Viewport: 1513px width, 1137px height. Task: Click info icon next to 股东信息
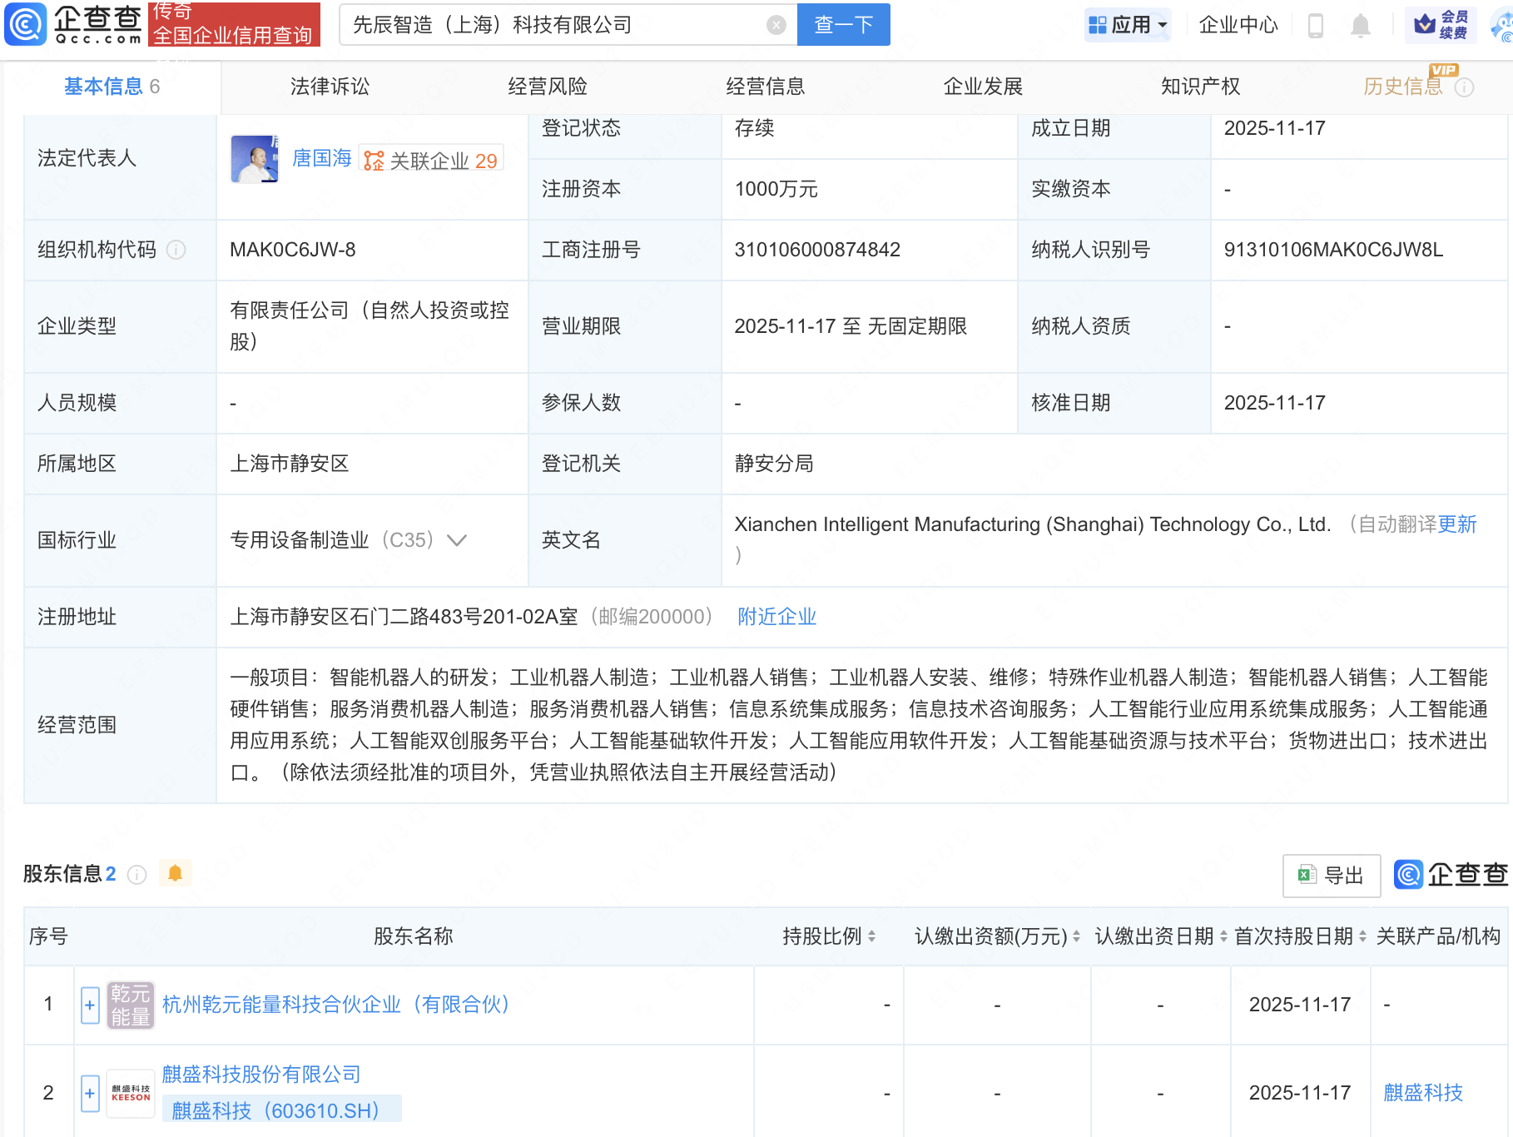[137, 874]
